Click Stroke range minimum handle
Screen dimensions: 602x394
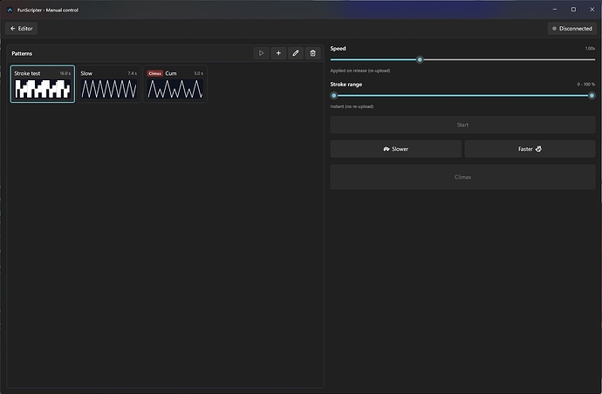click(x=334, y=96)
